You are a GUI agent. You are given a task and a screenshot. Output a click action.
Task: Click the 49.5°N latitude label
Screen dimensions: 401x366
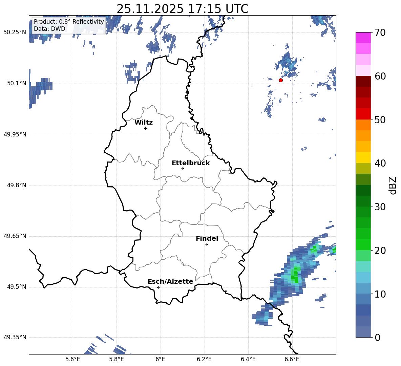16,287
